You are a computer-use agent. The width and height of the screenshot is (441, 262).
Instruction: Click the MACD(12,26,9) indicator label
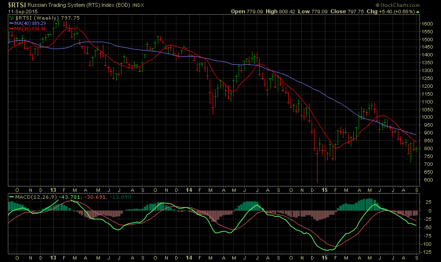pos(36,197)
